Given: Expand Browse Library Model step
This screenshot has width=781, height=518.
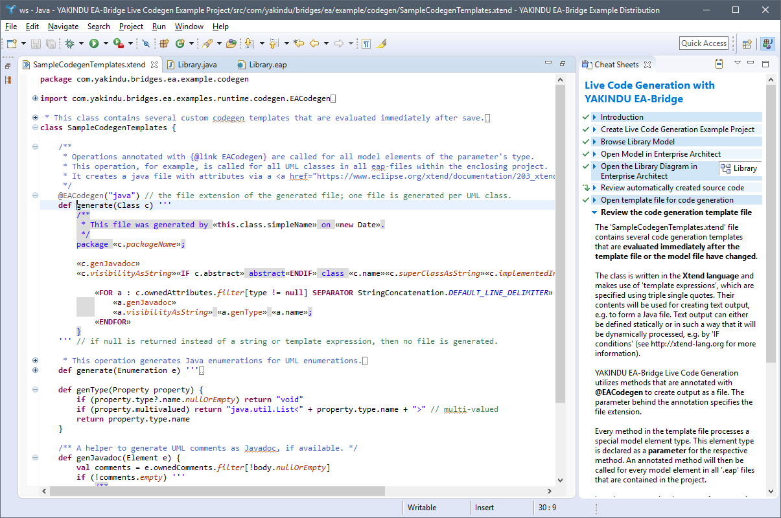Looking at the screenshot, I should (x=594, y=142).
